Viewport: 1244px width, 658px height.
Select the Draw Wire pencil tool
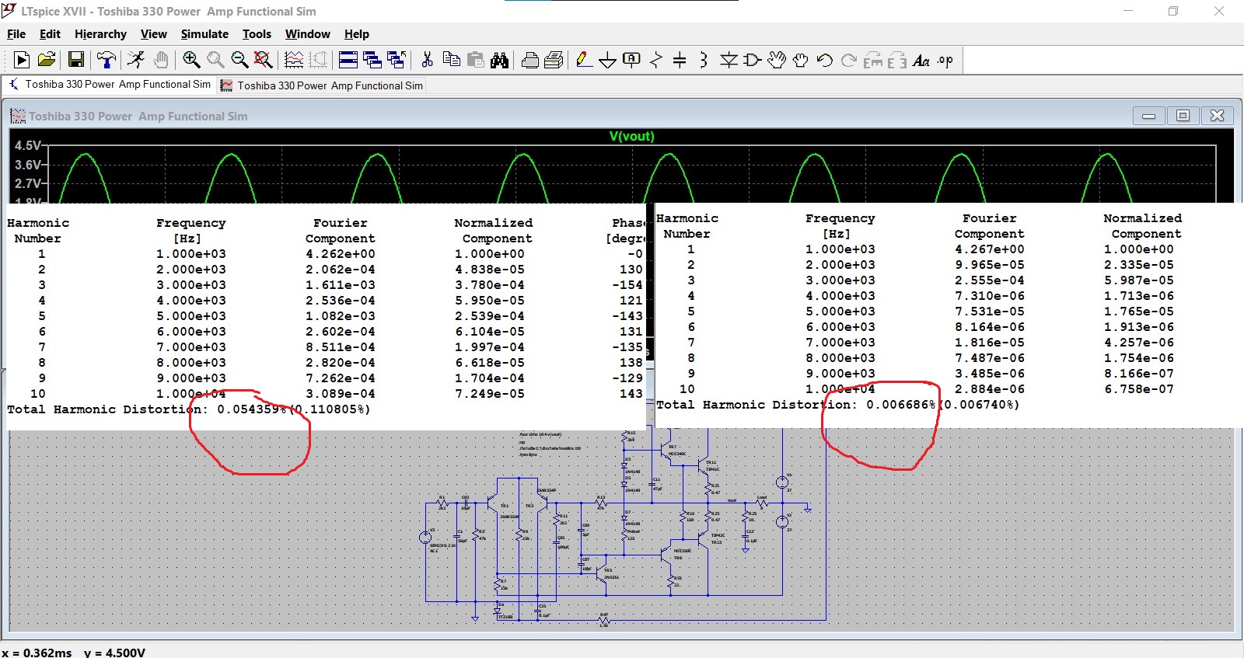pyautogui.click(x=584, y=60)
